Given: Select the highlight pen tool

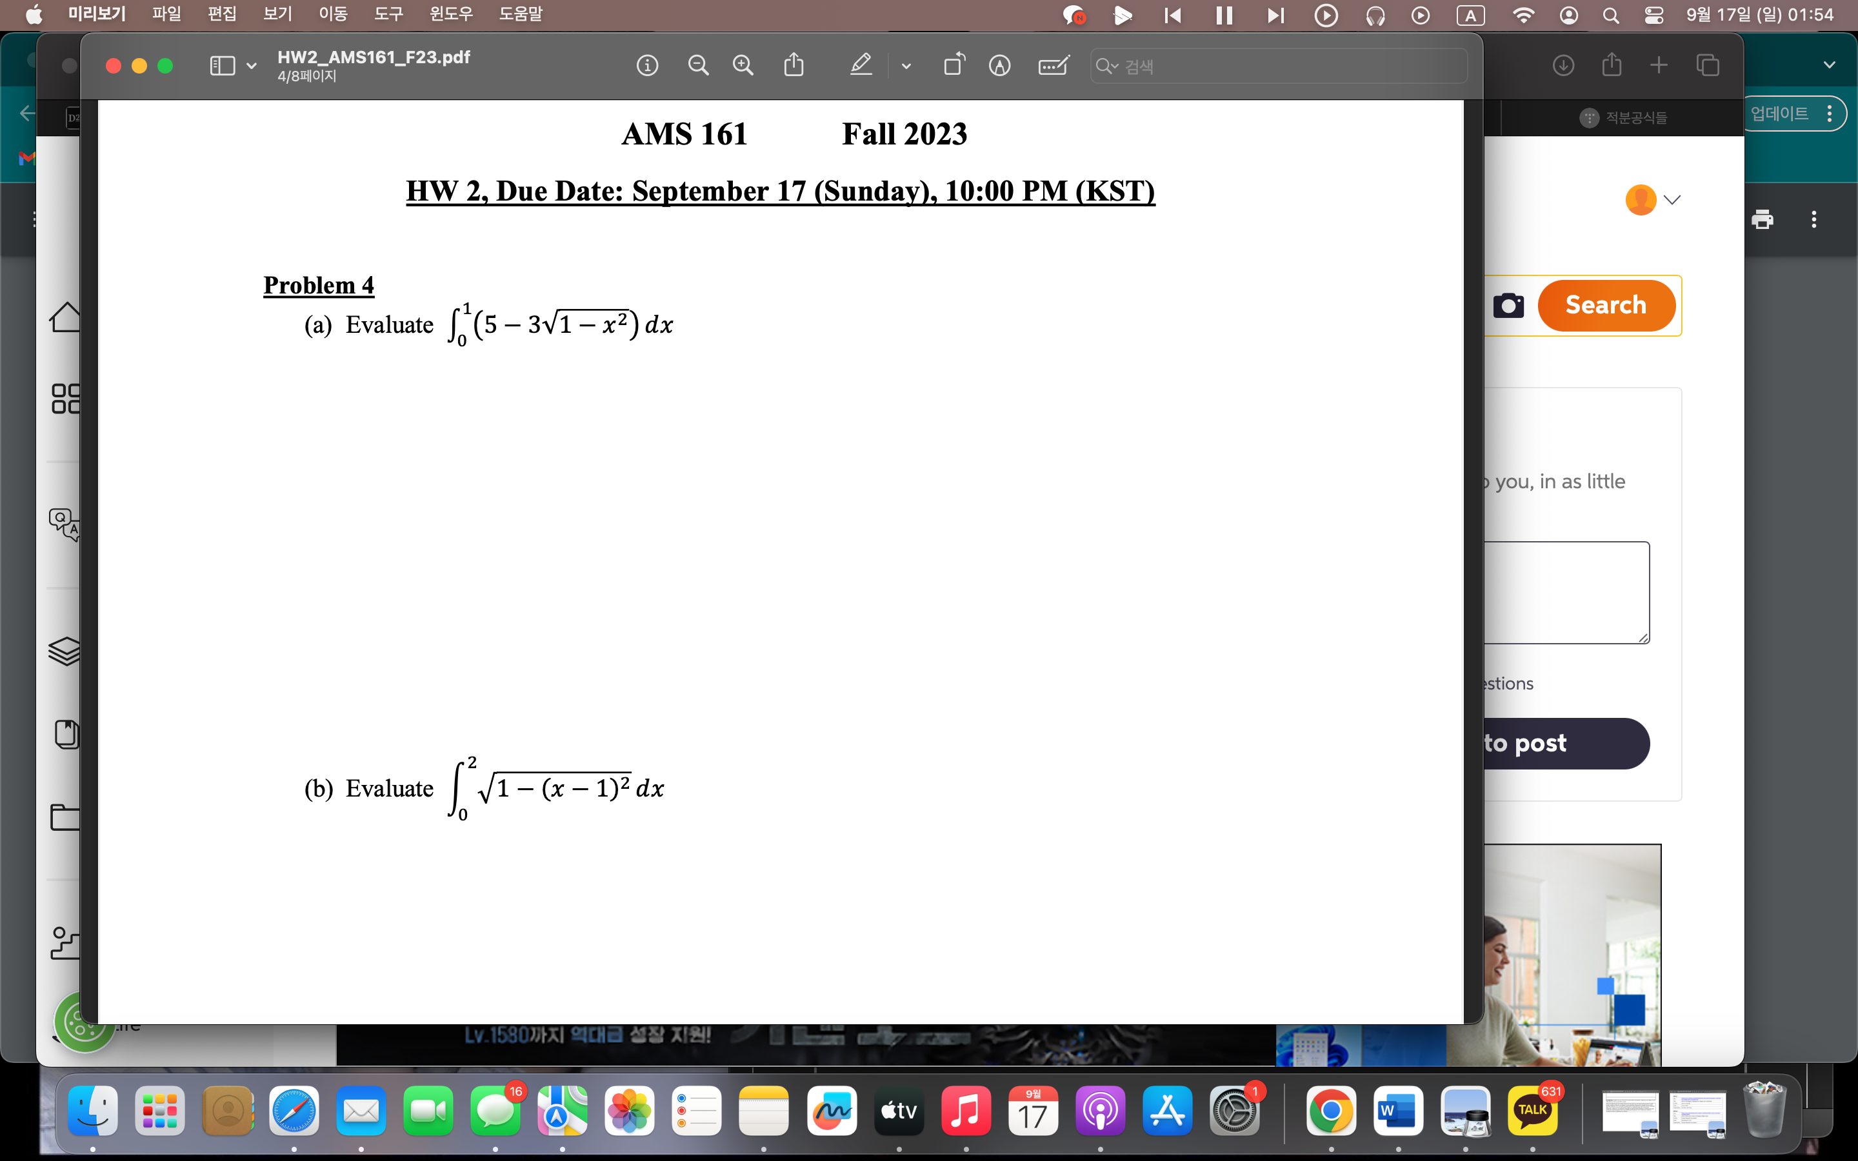Looking at the screenshot, I should click(x=861, y=66).
